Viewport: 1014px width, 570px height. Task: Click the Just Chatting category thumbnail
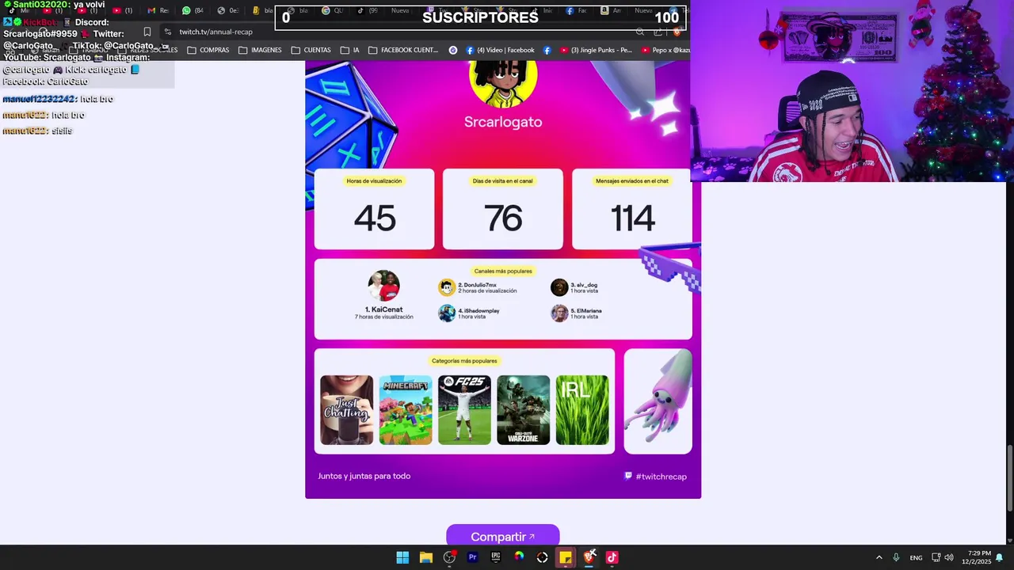[x=346, y=410]
